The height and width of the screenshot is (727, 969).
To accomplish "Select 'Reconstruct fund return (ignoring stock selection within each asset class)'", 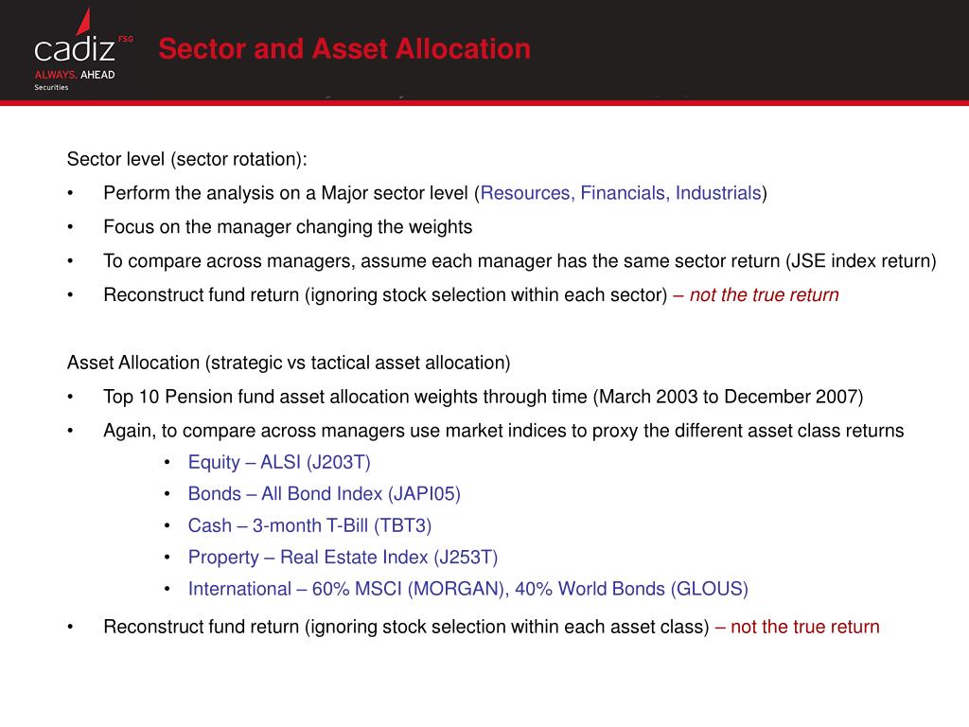I will [406, 627].
